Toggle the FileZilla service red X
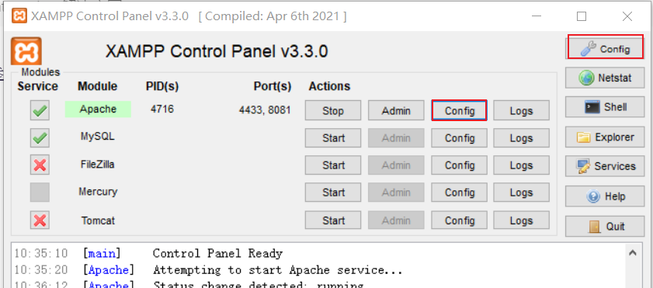Viewport: 653px width, 288px height. click(40, 165)
